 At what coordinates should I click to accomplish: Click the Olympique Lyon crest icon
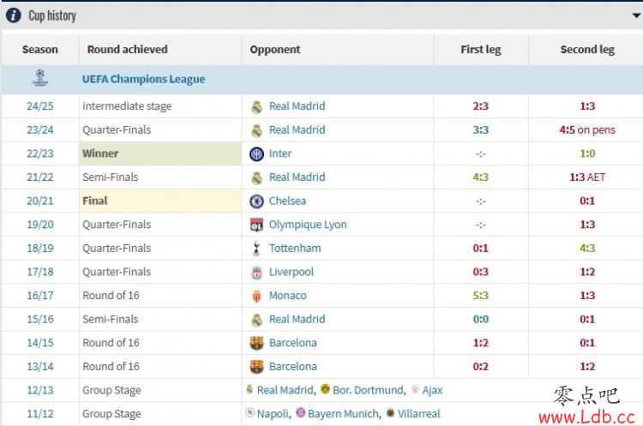pyautogui.click(x=256, y=225)
